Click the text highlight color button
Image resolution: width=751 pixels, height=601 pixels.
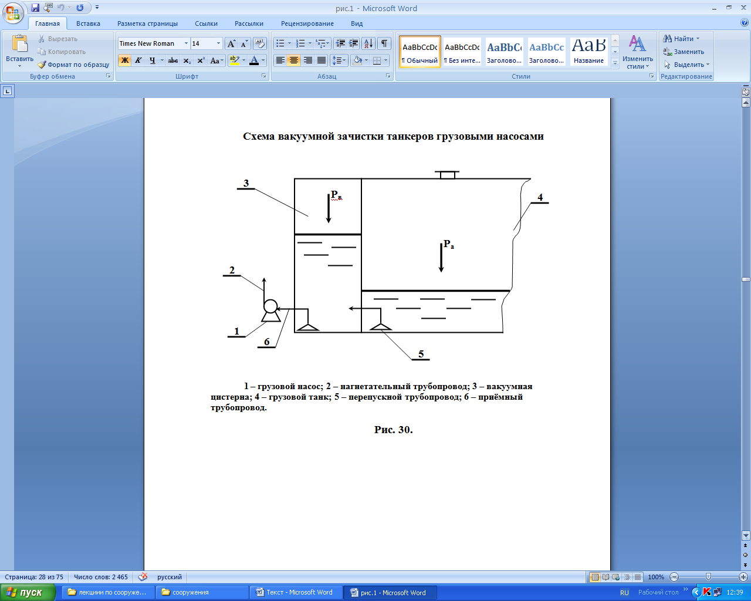click(x=234, y=60)
